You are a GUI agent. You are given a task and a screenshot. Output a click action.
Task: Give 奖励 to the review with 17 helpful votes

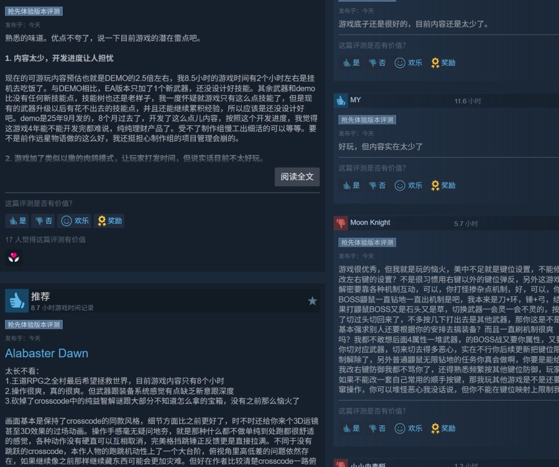tap(109, 221)
